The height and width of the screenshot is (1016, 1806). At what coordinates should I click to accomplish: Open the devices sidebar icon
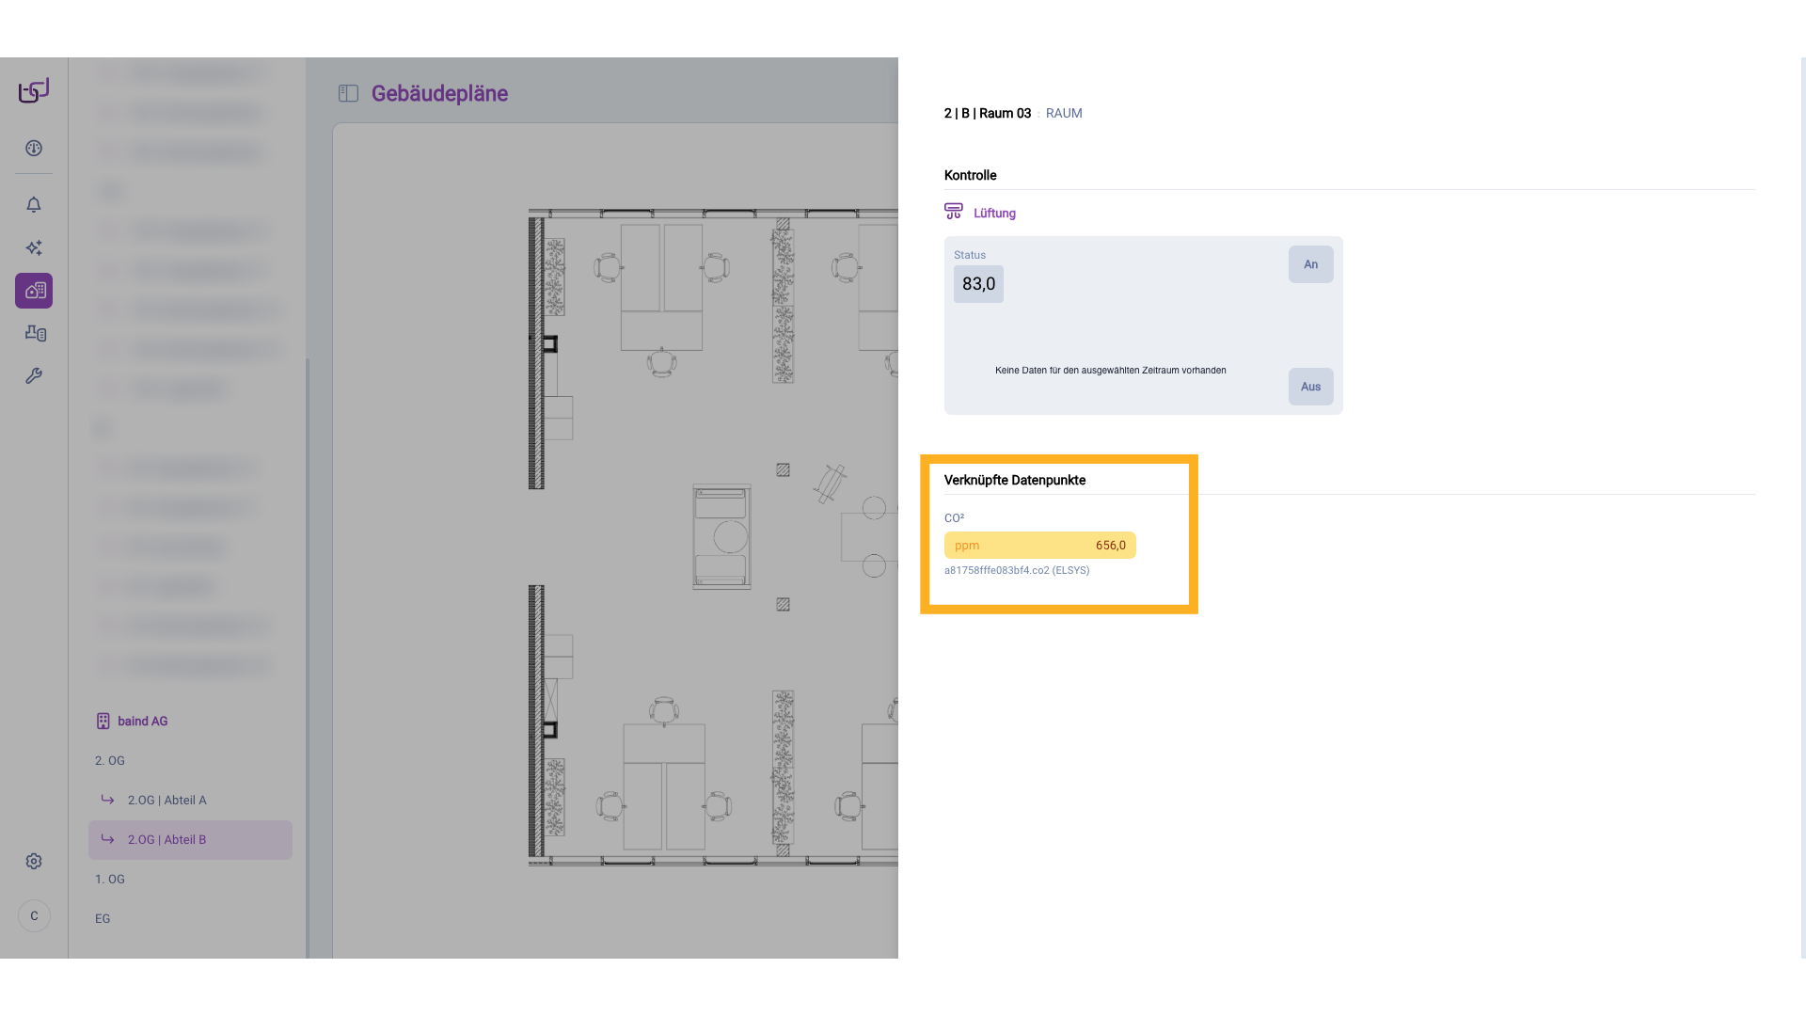point(35,333)
